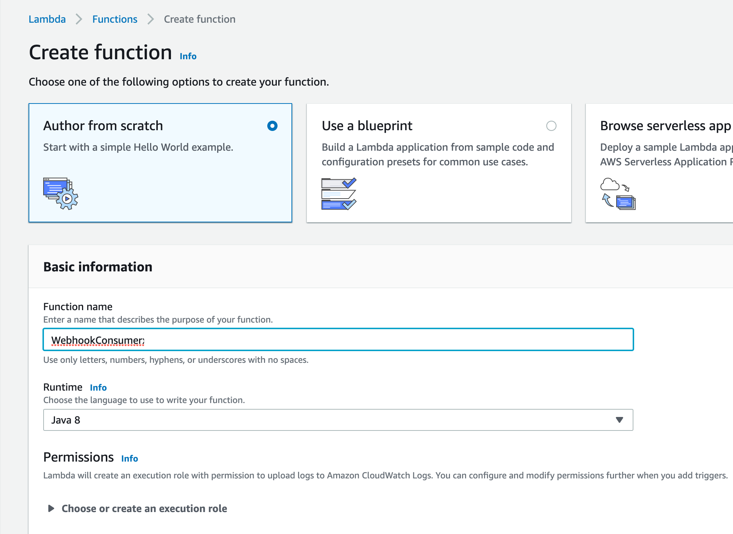
Task: Open the Functions breadcrumb link
Action: [115, 19]
